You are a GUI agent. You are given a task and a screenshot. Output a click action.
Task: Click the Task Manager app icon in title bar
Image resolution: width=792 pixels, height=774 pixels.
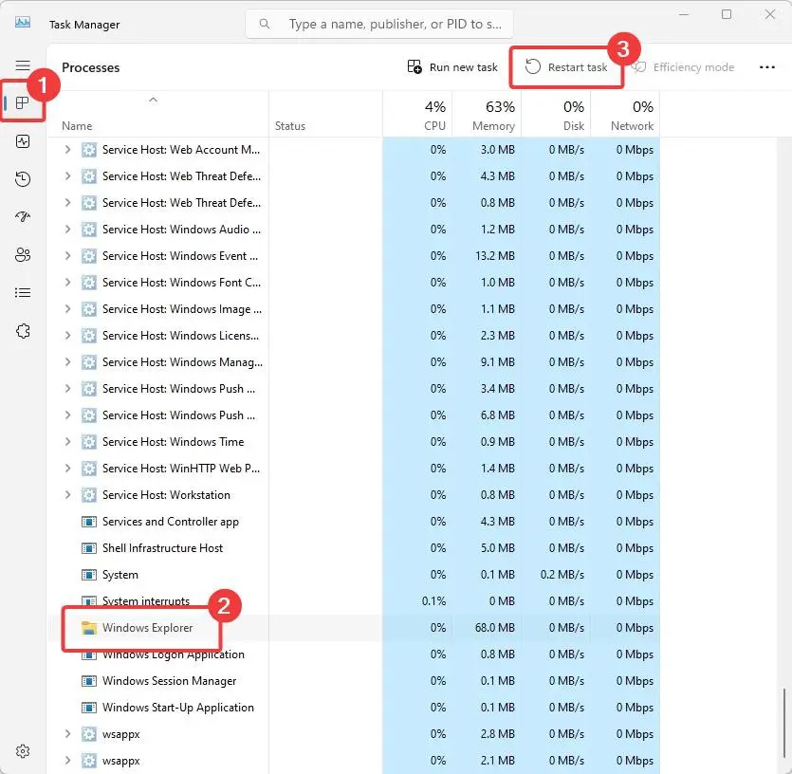pyautogui.click(x=22, y=23)
